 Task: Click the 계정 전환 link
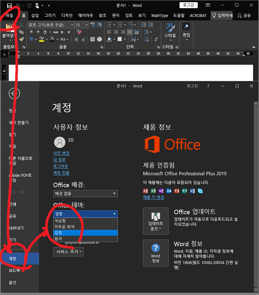point(61,173)
